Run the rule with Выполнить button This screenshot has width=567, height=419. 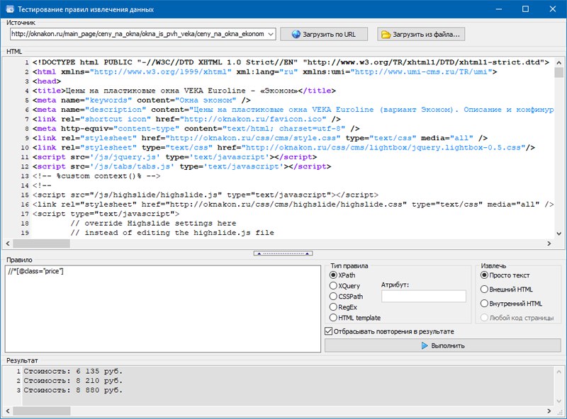click(442, 345)
